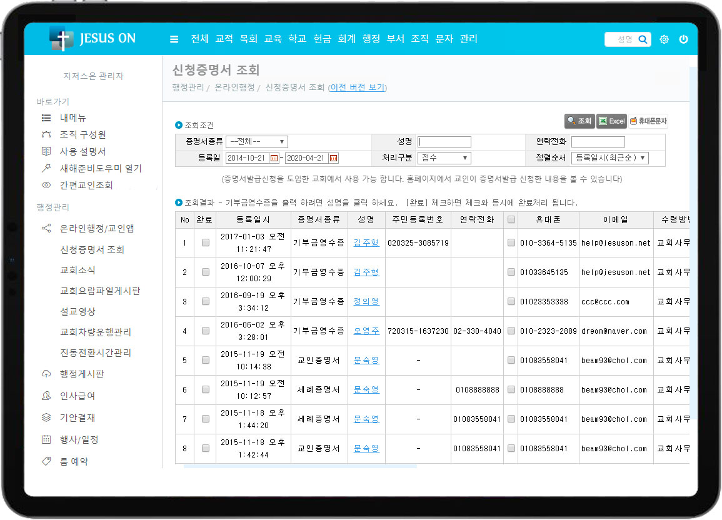722x520 pixels.
Task: Open the end date calendar picker
Action: (x=333, y=158)
